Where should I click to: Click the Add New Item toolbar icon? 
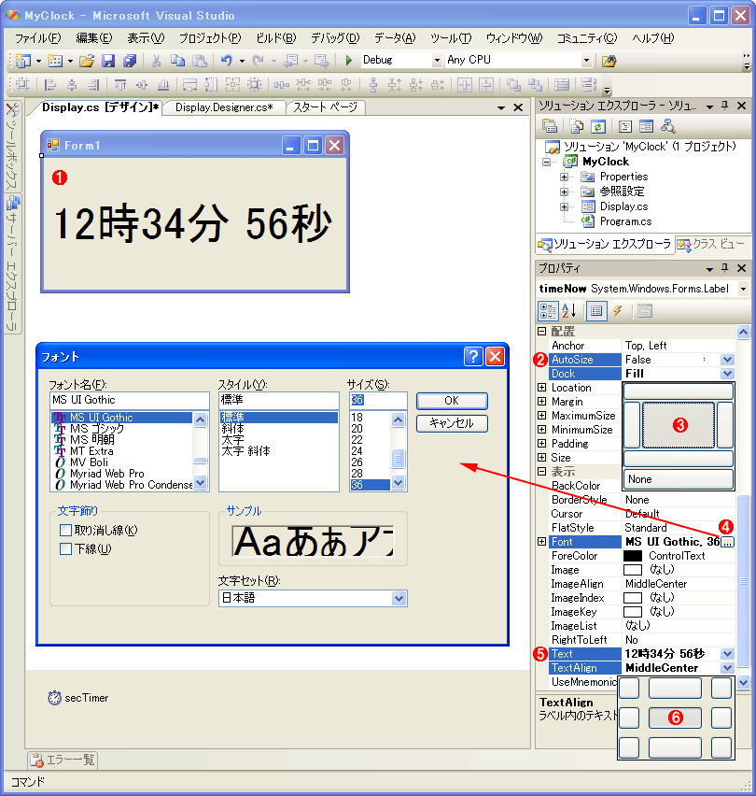55,61
